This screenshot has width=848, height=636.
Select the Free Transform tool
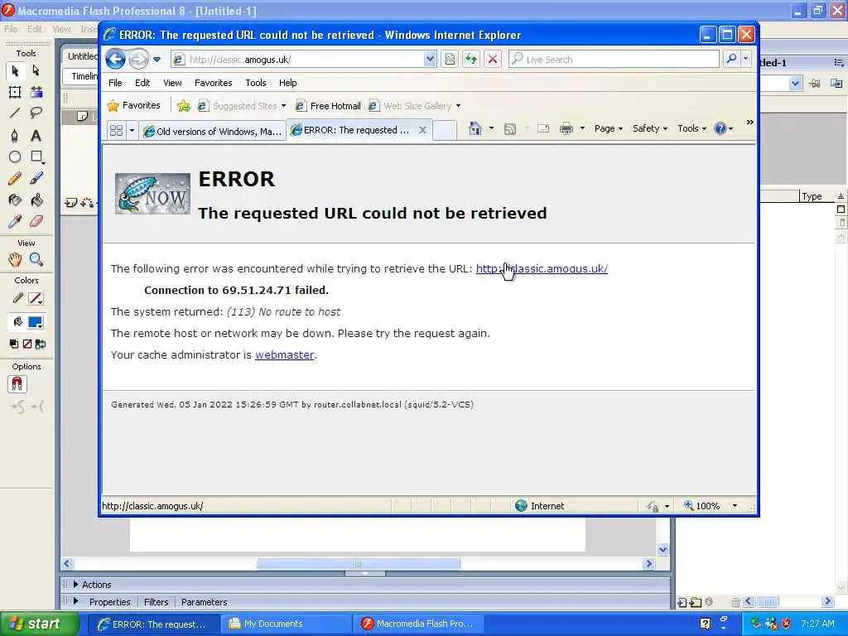15,92
